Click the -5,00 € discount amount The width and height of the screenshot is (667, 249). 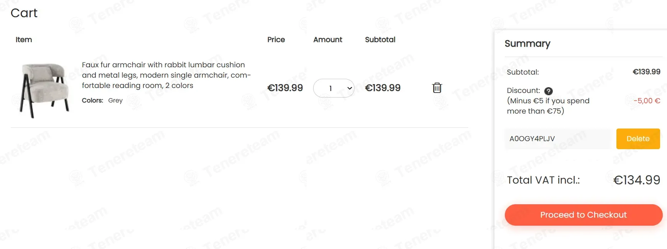coord(647,101)
